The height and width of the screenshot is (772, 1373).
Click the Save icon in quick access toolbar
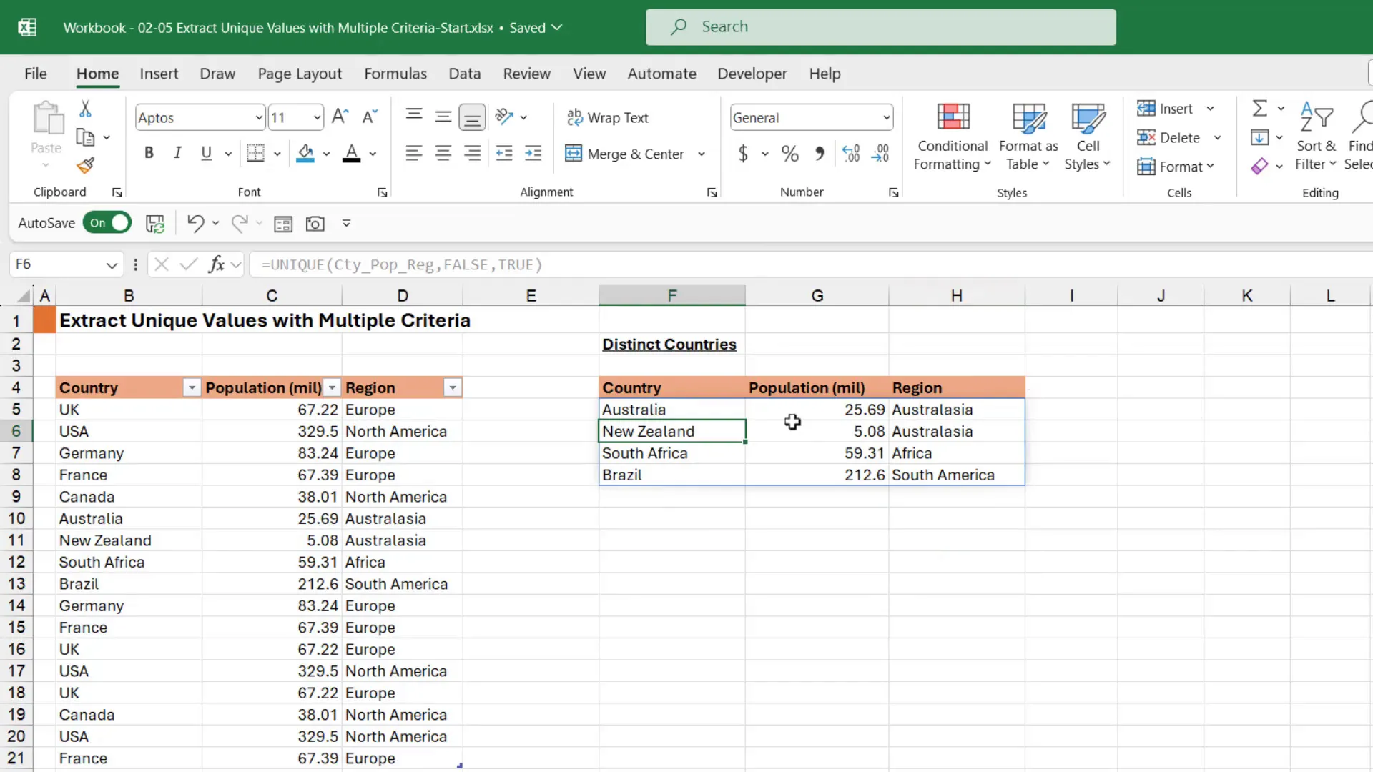click(155, 224)
